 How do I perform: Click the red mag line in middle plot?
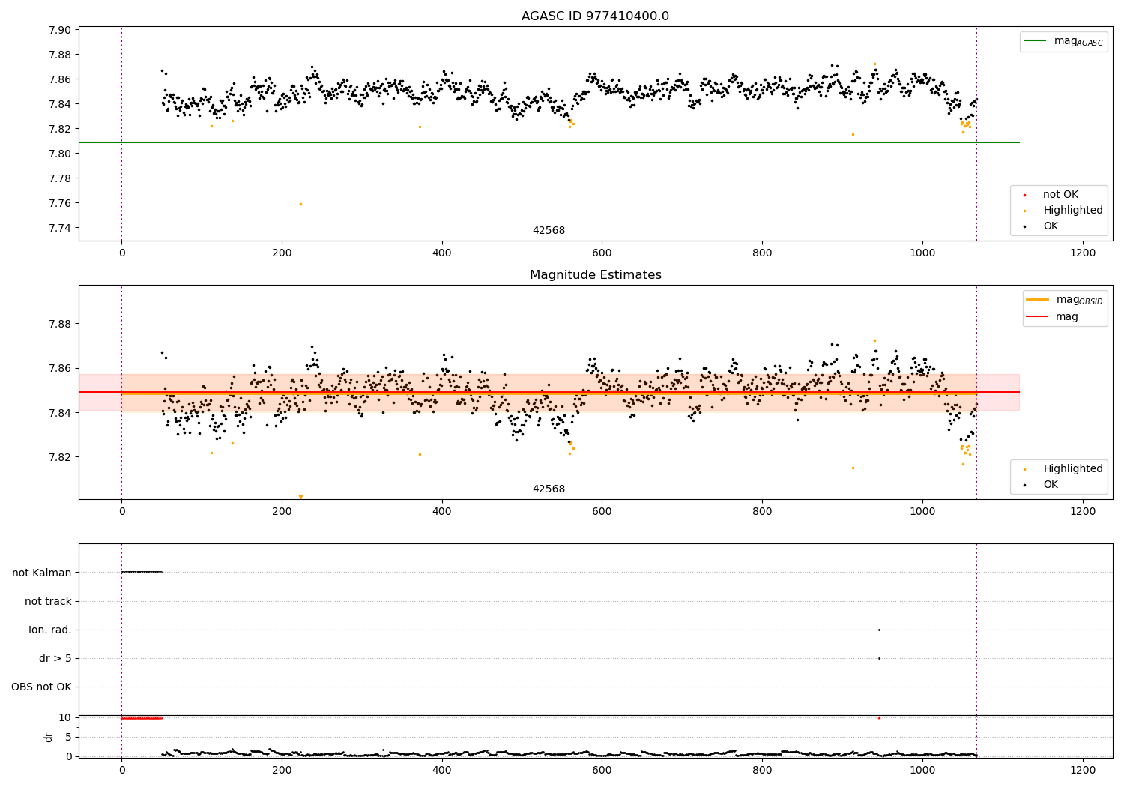pyautogui.click(x=549, y=392)
